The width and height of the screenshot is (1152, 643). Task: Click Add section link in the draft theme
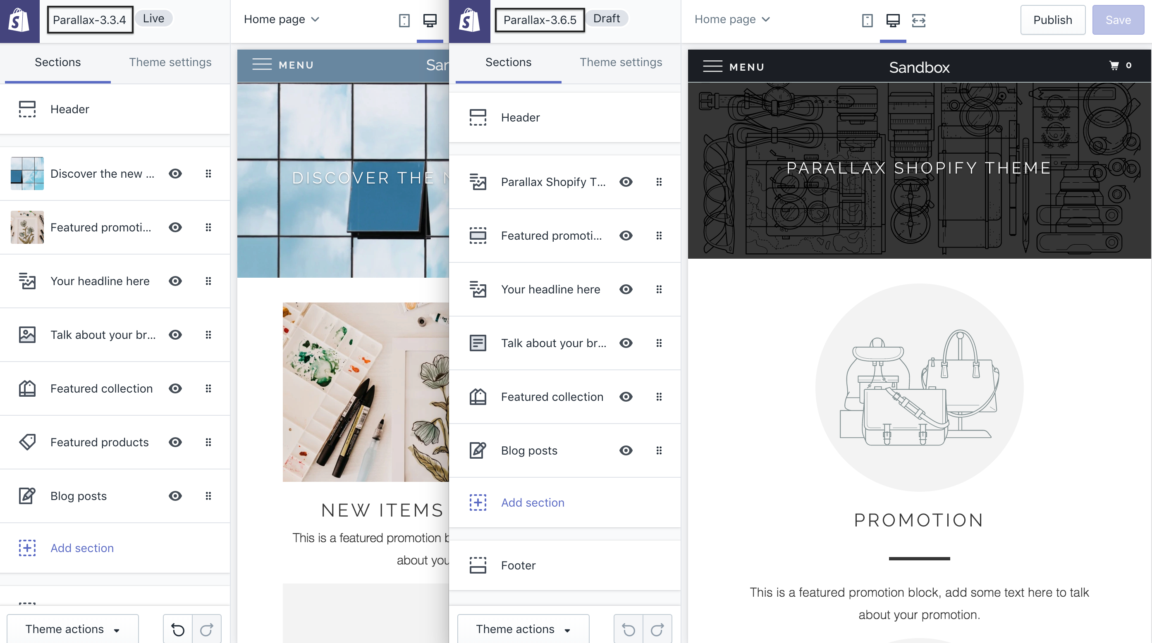tap(532, 502)
